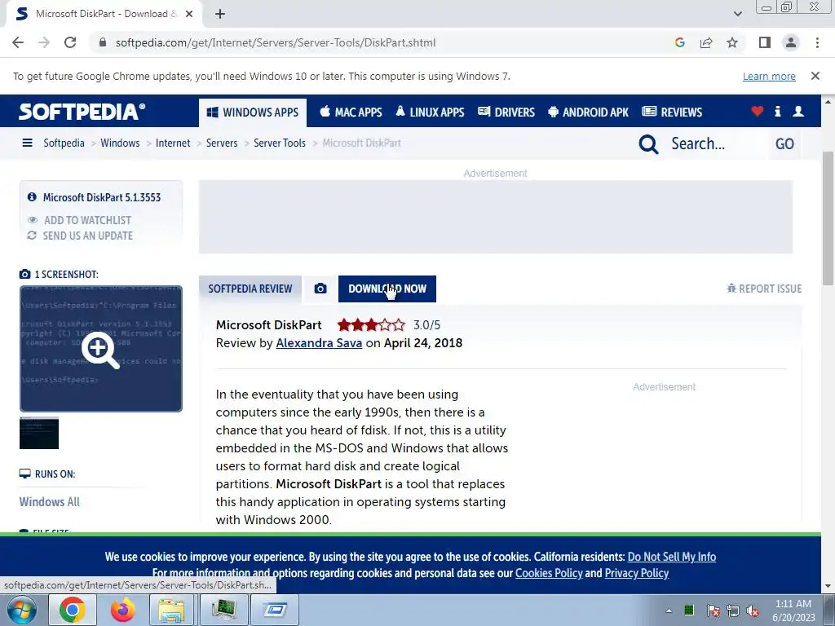835x626 pixels.
Task: Open Alexandra Sava author link
Action: click(x=319, y=343)
